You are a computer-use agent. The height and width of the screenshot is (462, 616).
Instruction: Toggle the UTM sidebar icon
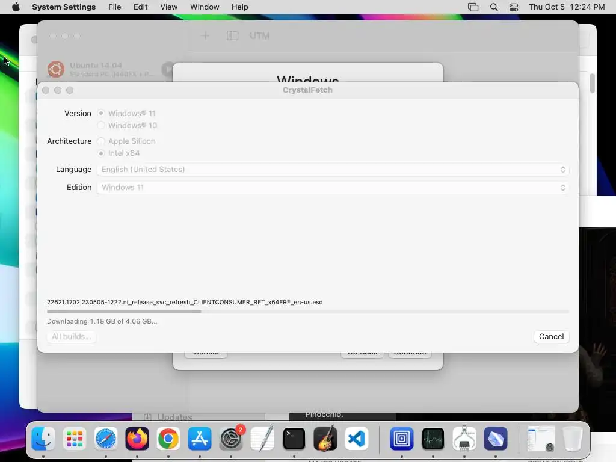[233, 35]
